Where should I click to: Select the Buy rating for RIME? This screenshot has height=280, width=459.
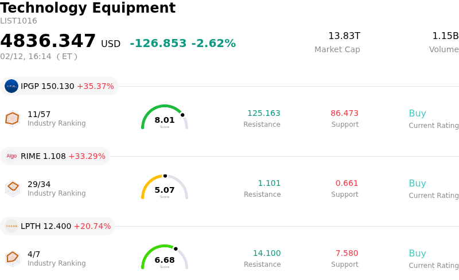pyautogui.click(x=417, y=184)
